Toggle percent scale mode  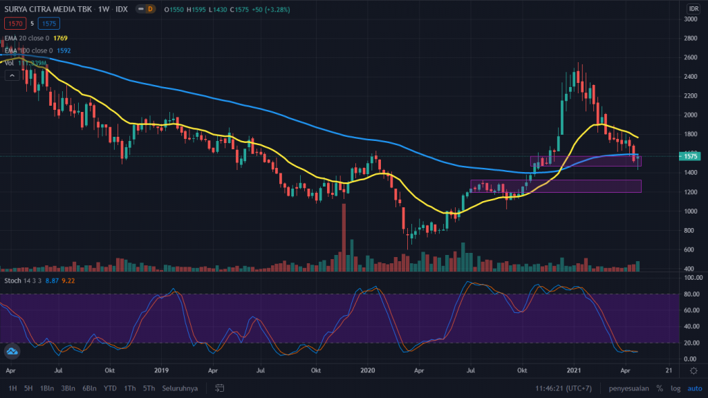(x=660, y=388)
